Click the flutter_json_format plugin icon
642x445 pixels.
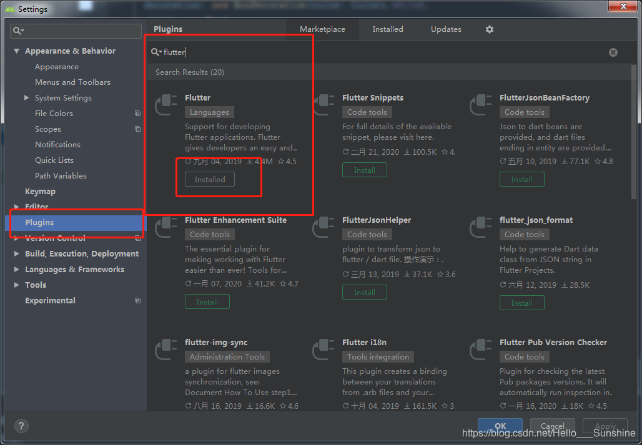480,228
